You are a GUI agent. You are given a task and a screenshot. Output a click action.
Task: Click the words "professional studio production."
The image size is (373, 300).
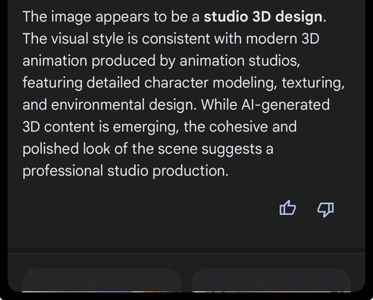125,171
